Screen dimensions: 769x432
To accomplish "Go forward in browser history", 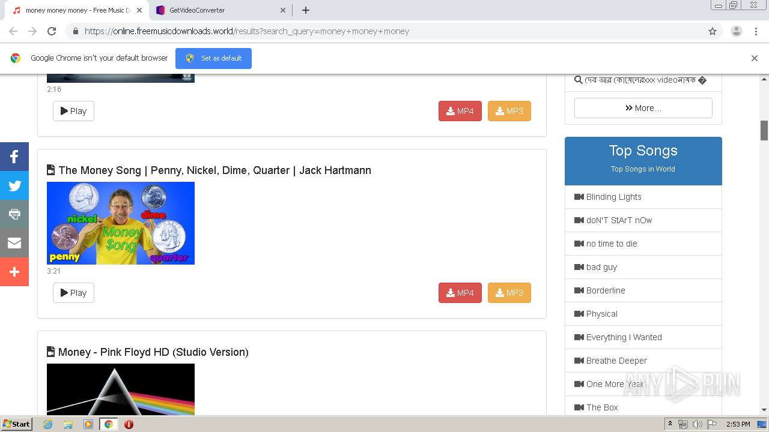I will (x=32, y=31).
